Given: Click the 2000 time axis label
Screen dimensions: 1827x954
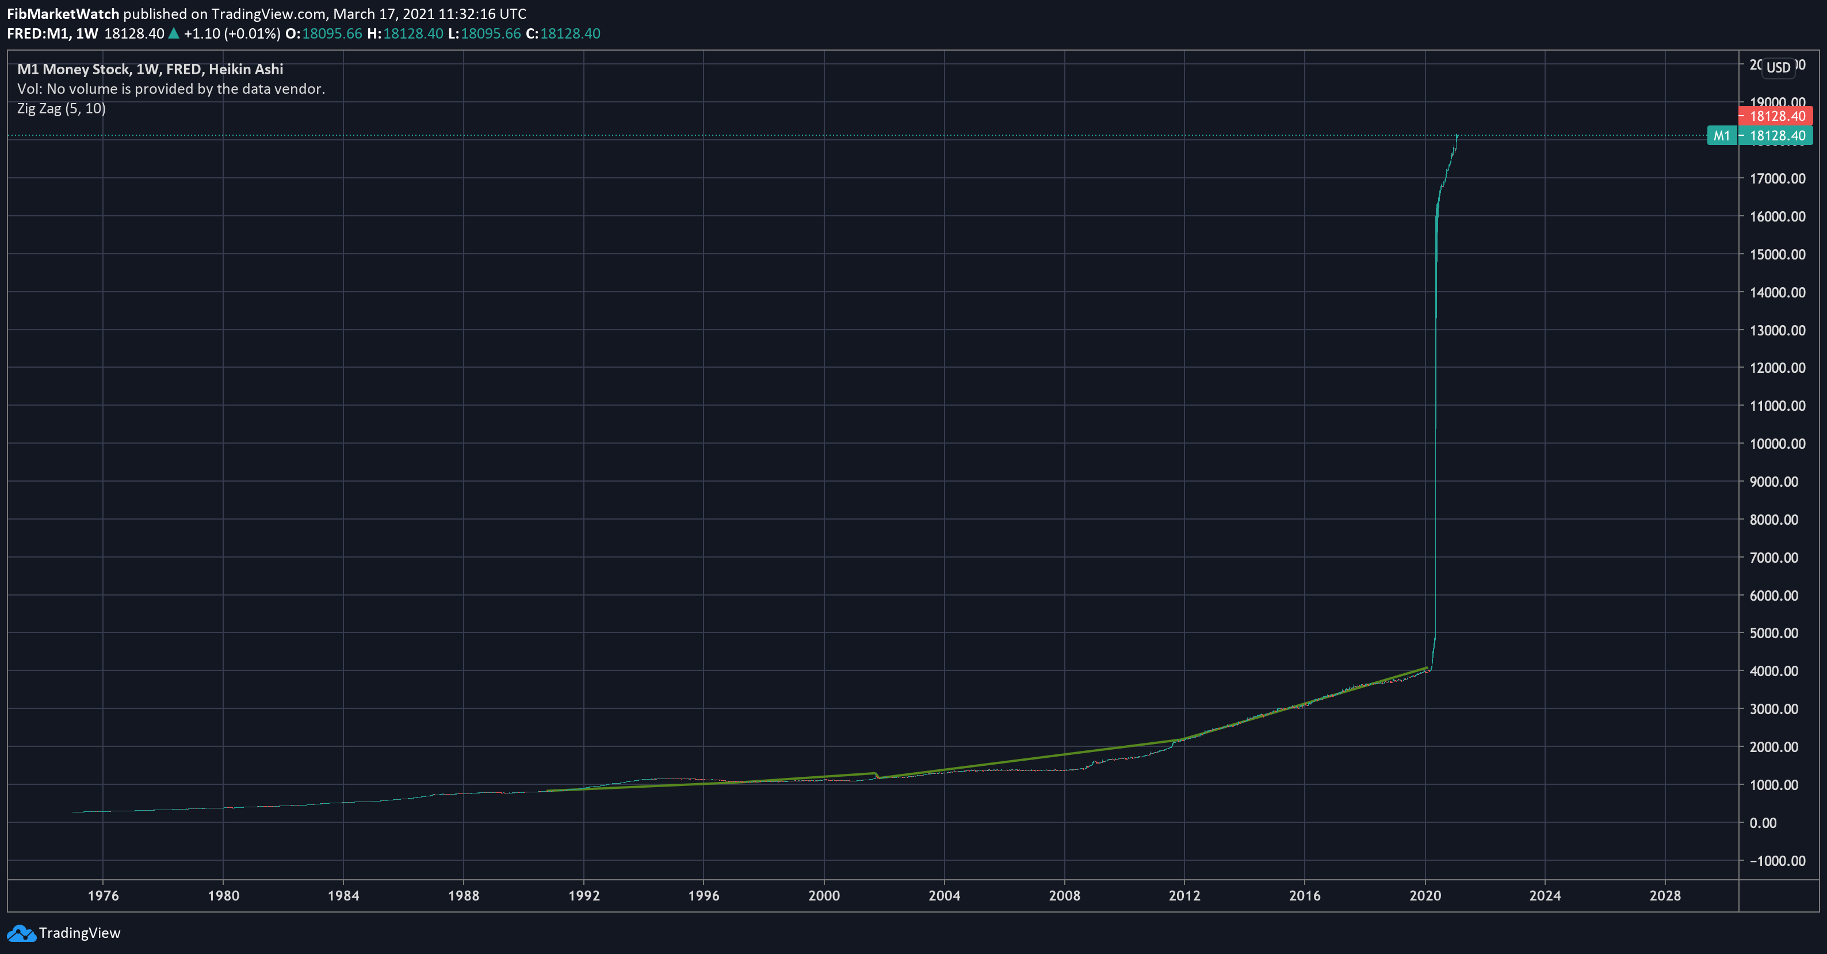Looking at the screenshot, I should pyautogui.click(x=824, y=895).
